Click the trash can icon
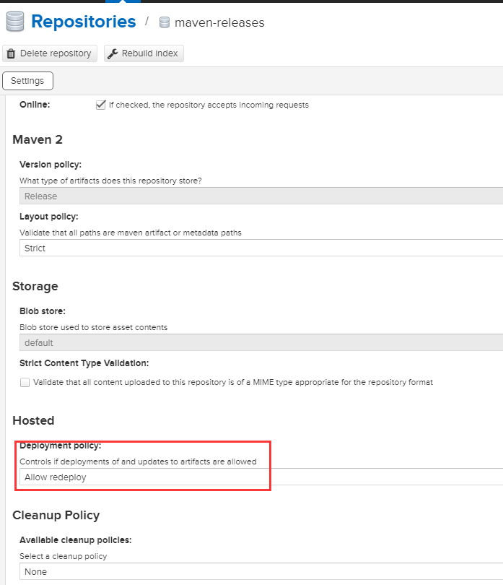This screenshot has width=503, height=585. (11, 53)
